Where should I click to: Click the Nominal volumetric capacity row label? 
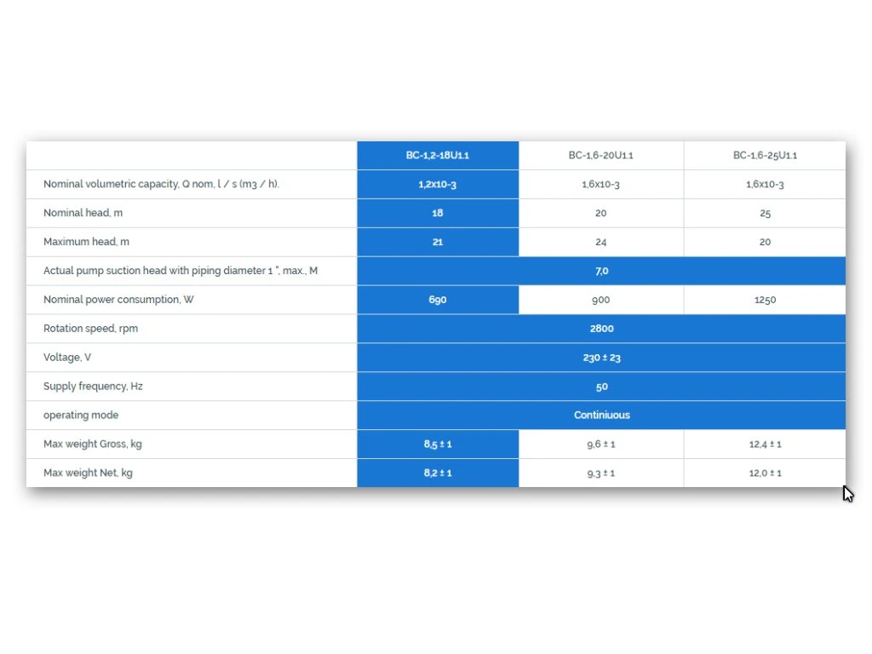point(161,184)
